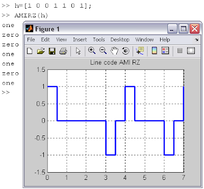Select the Rotate 3D tool

point(125,51)
